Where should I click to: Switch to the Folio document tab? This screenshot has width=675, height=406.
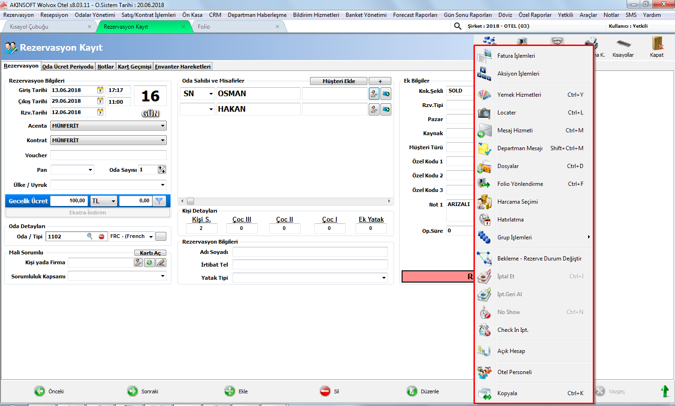[x=239, y=27]
